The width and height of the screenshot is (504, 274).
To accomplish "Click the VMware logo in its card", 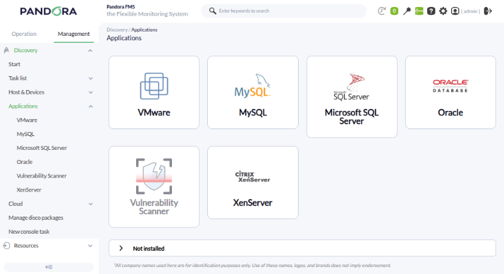I will point(154,86).
